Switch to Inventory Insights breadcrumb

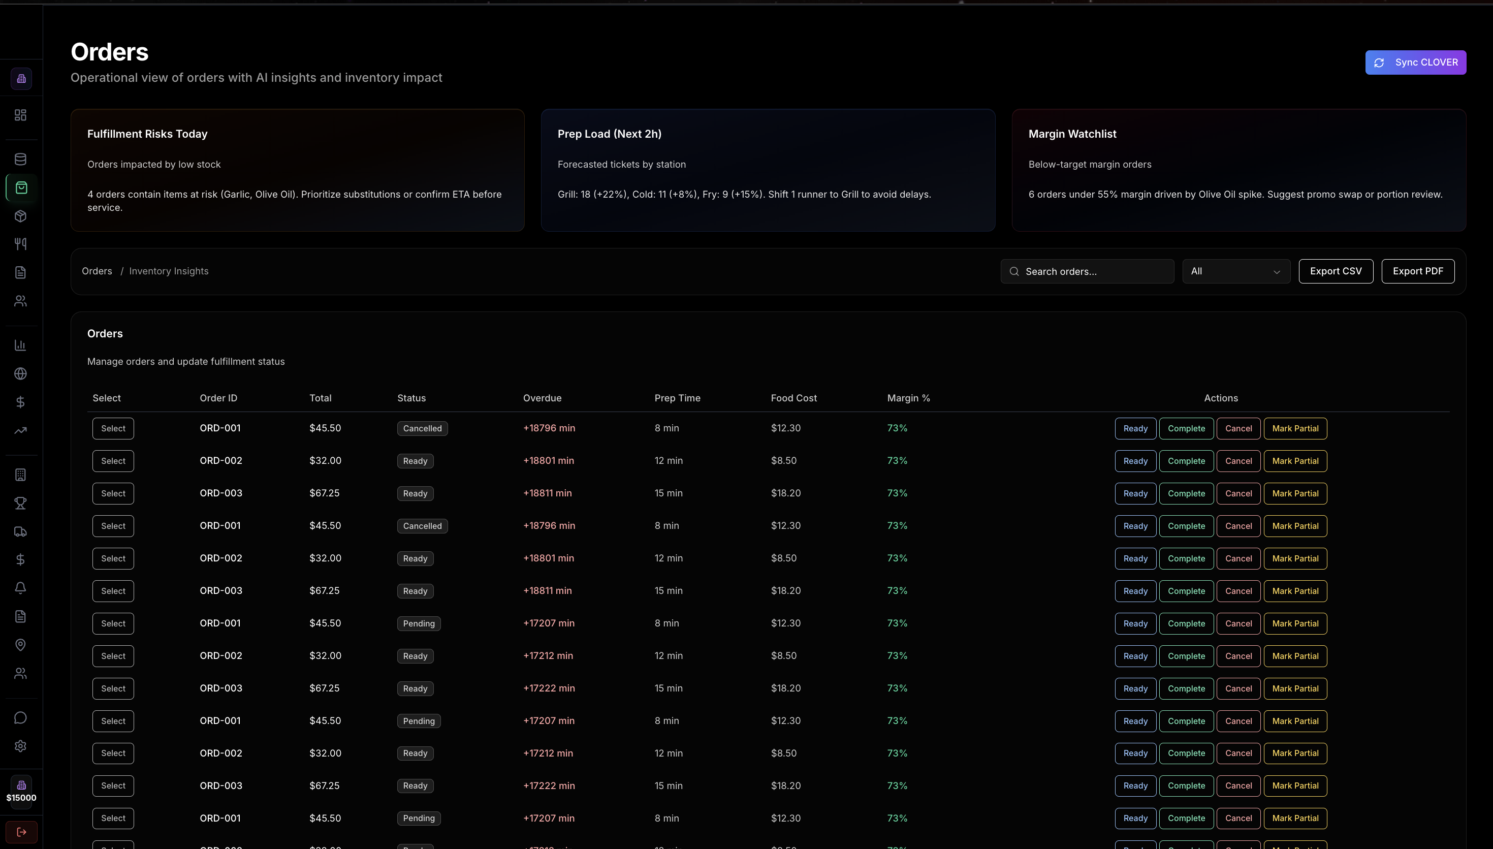169,271
